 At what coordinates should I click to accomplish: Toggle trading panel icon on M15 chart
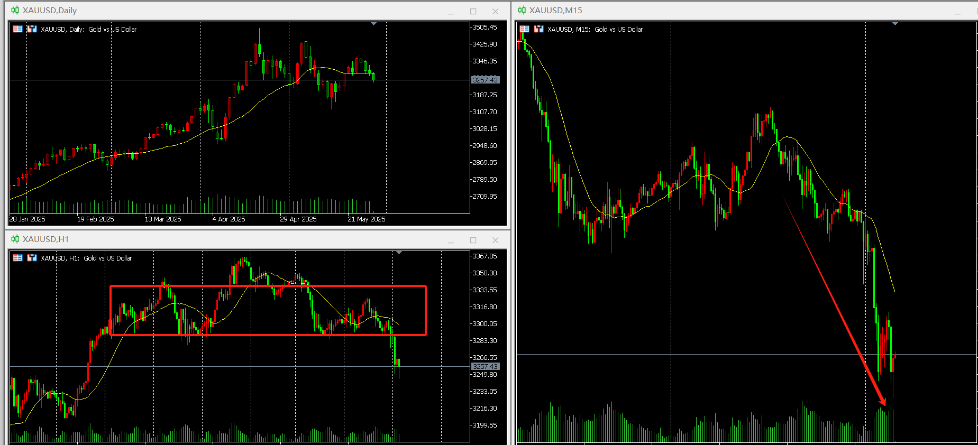click(525, 29)
